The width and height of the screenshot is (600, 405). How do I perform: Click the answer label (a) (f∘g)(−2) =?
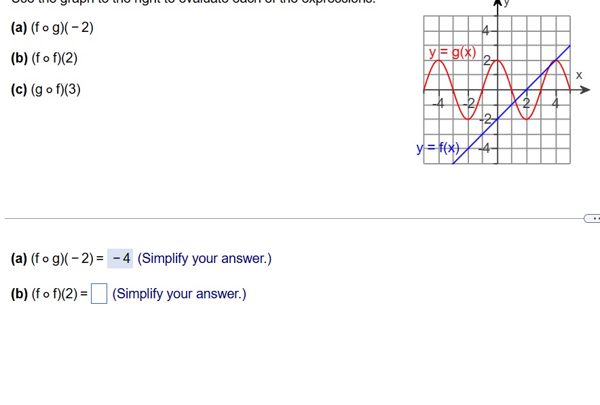[58, 259]
